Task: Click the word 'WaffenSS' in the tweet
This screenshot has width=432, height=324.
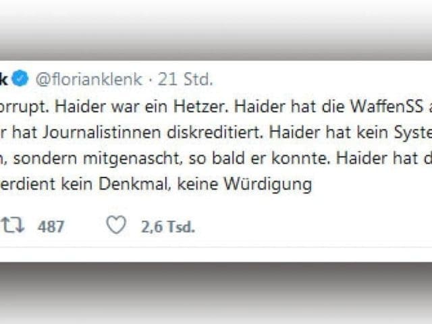Action: pos(387,107)
